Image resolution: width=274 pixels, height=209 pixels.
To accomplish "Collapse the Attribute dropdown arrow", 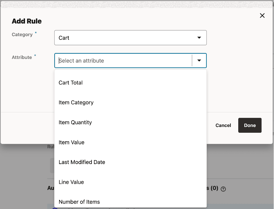I will point(199,60).
